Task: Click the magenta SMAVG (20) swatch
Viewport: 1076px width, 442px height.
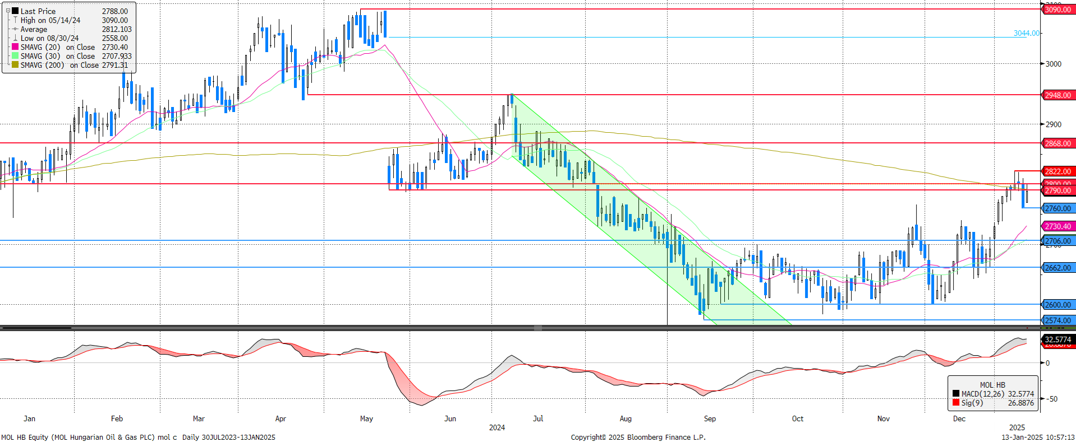Action: click(x=15, y=47)
